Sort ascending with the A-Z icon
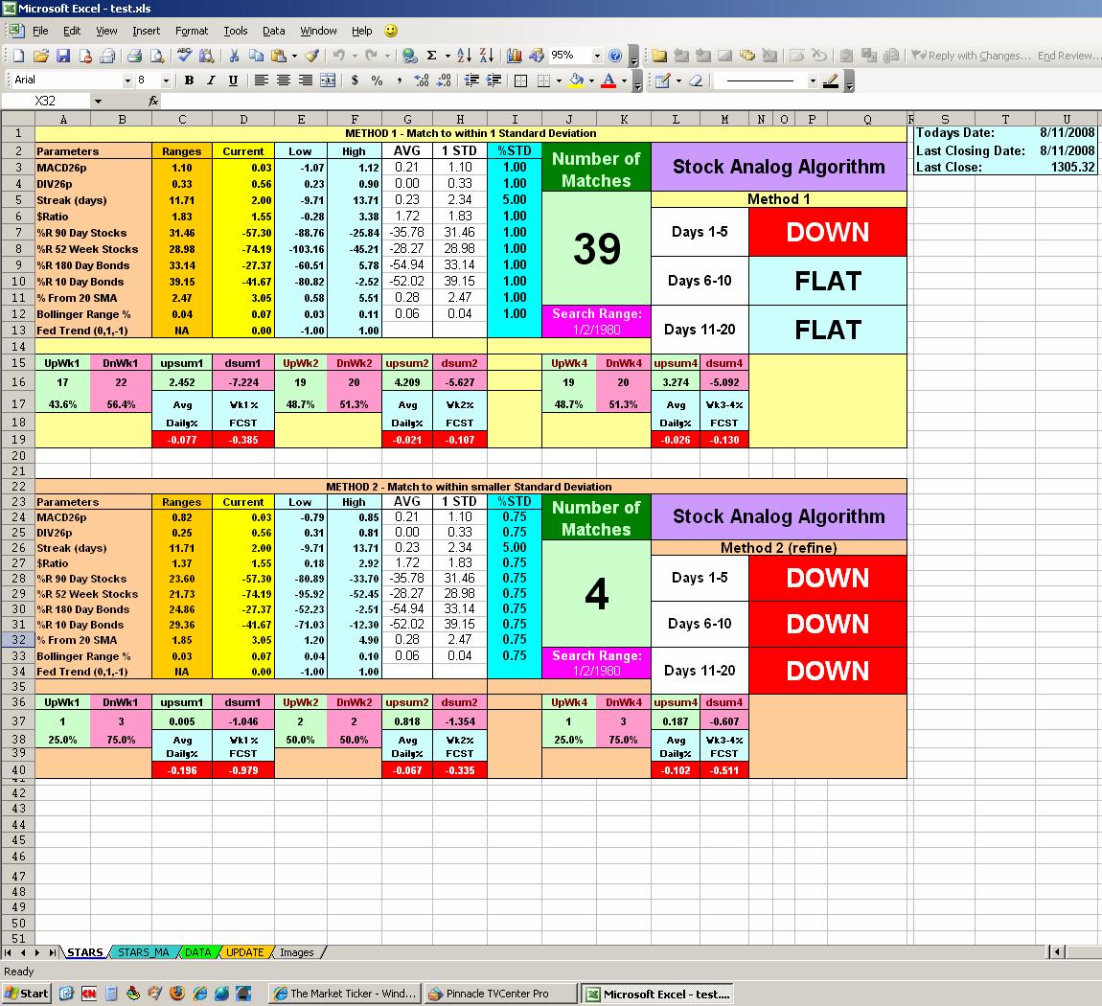Screen dimensions: 1102x1006 (465, 56)
